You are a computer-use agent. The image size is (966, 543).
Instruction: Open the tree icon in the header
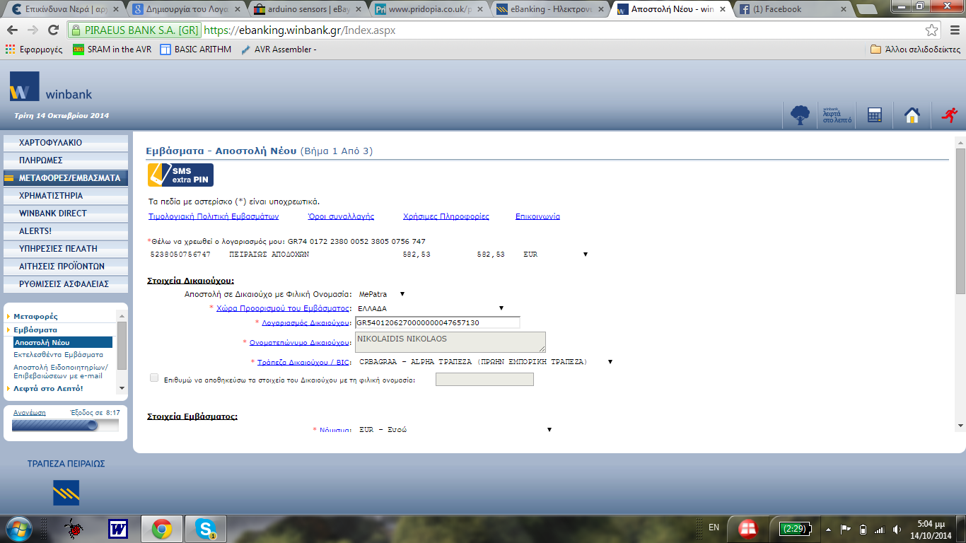click(800, 115)
